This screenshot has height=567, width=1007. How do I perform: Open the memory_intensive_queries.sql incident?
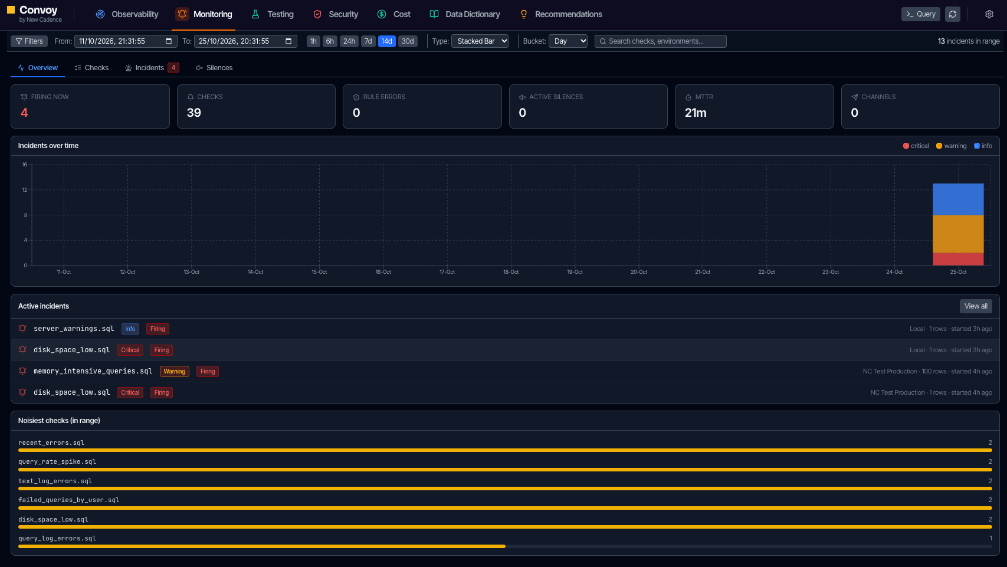point(505,371)
